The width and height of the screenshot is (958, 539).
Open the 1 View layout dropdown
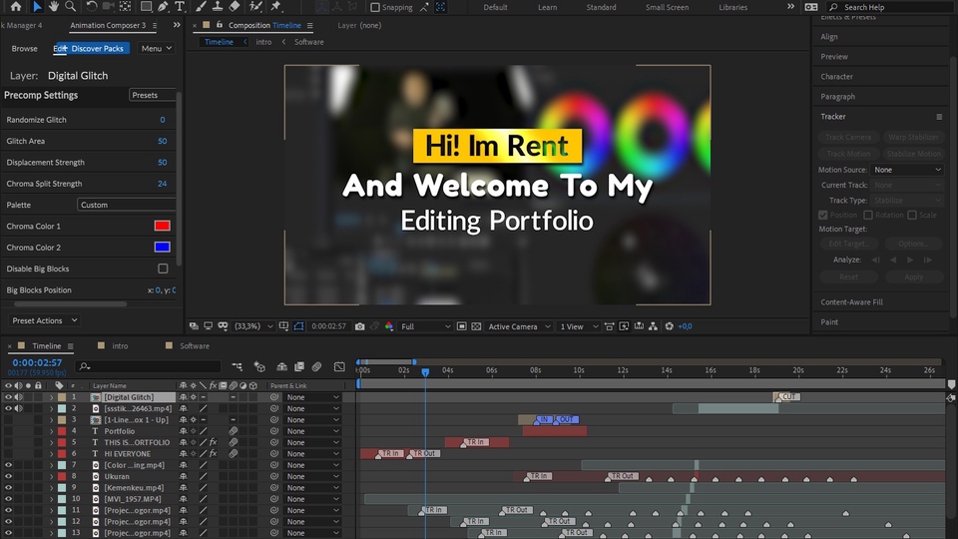579,326
